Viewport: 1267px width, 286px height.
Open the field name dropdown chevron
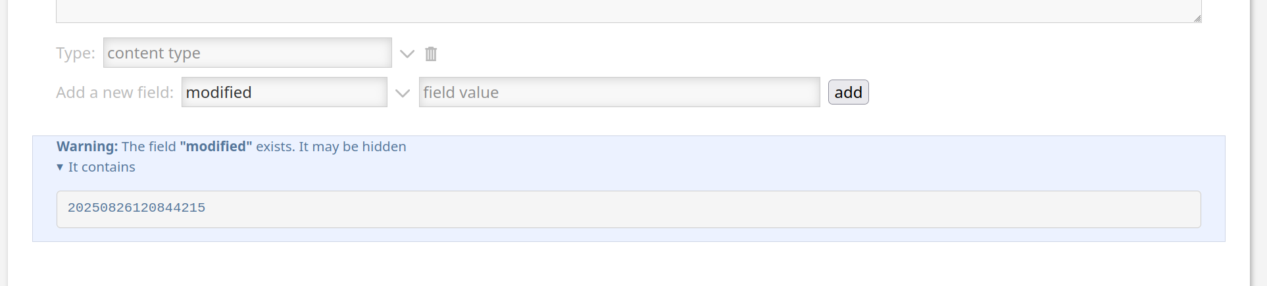pyautogui.click(x=403, y=93)
